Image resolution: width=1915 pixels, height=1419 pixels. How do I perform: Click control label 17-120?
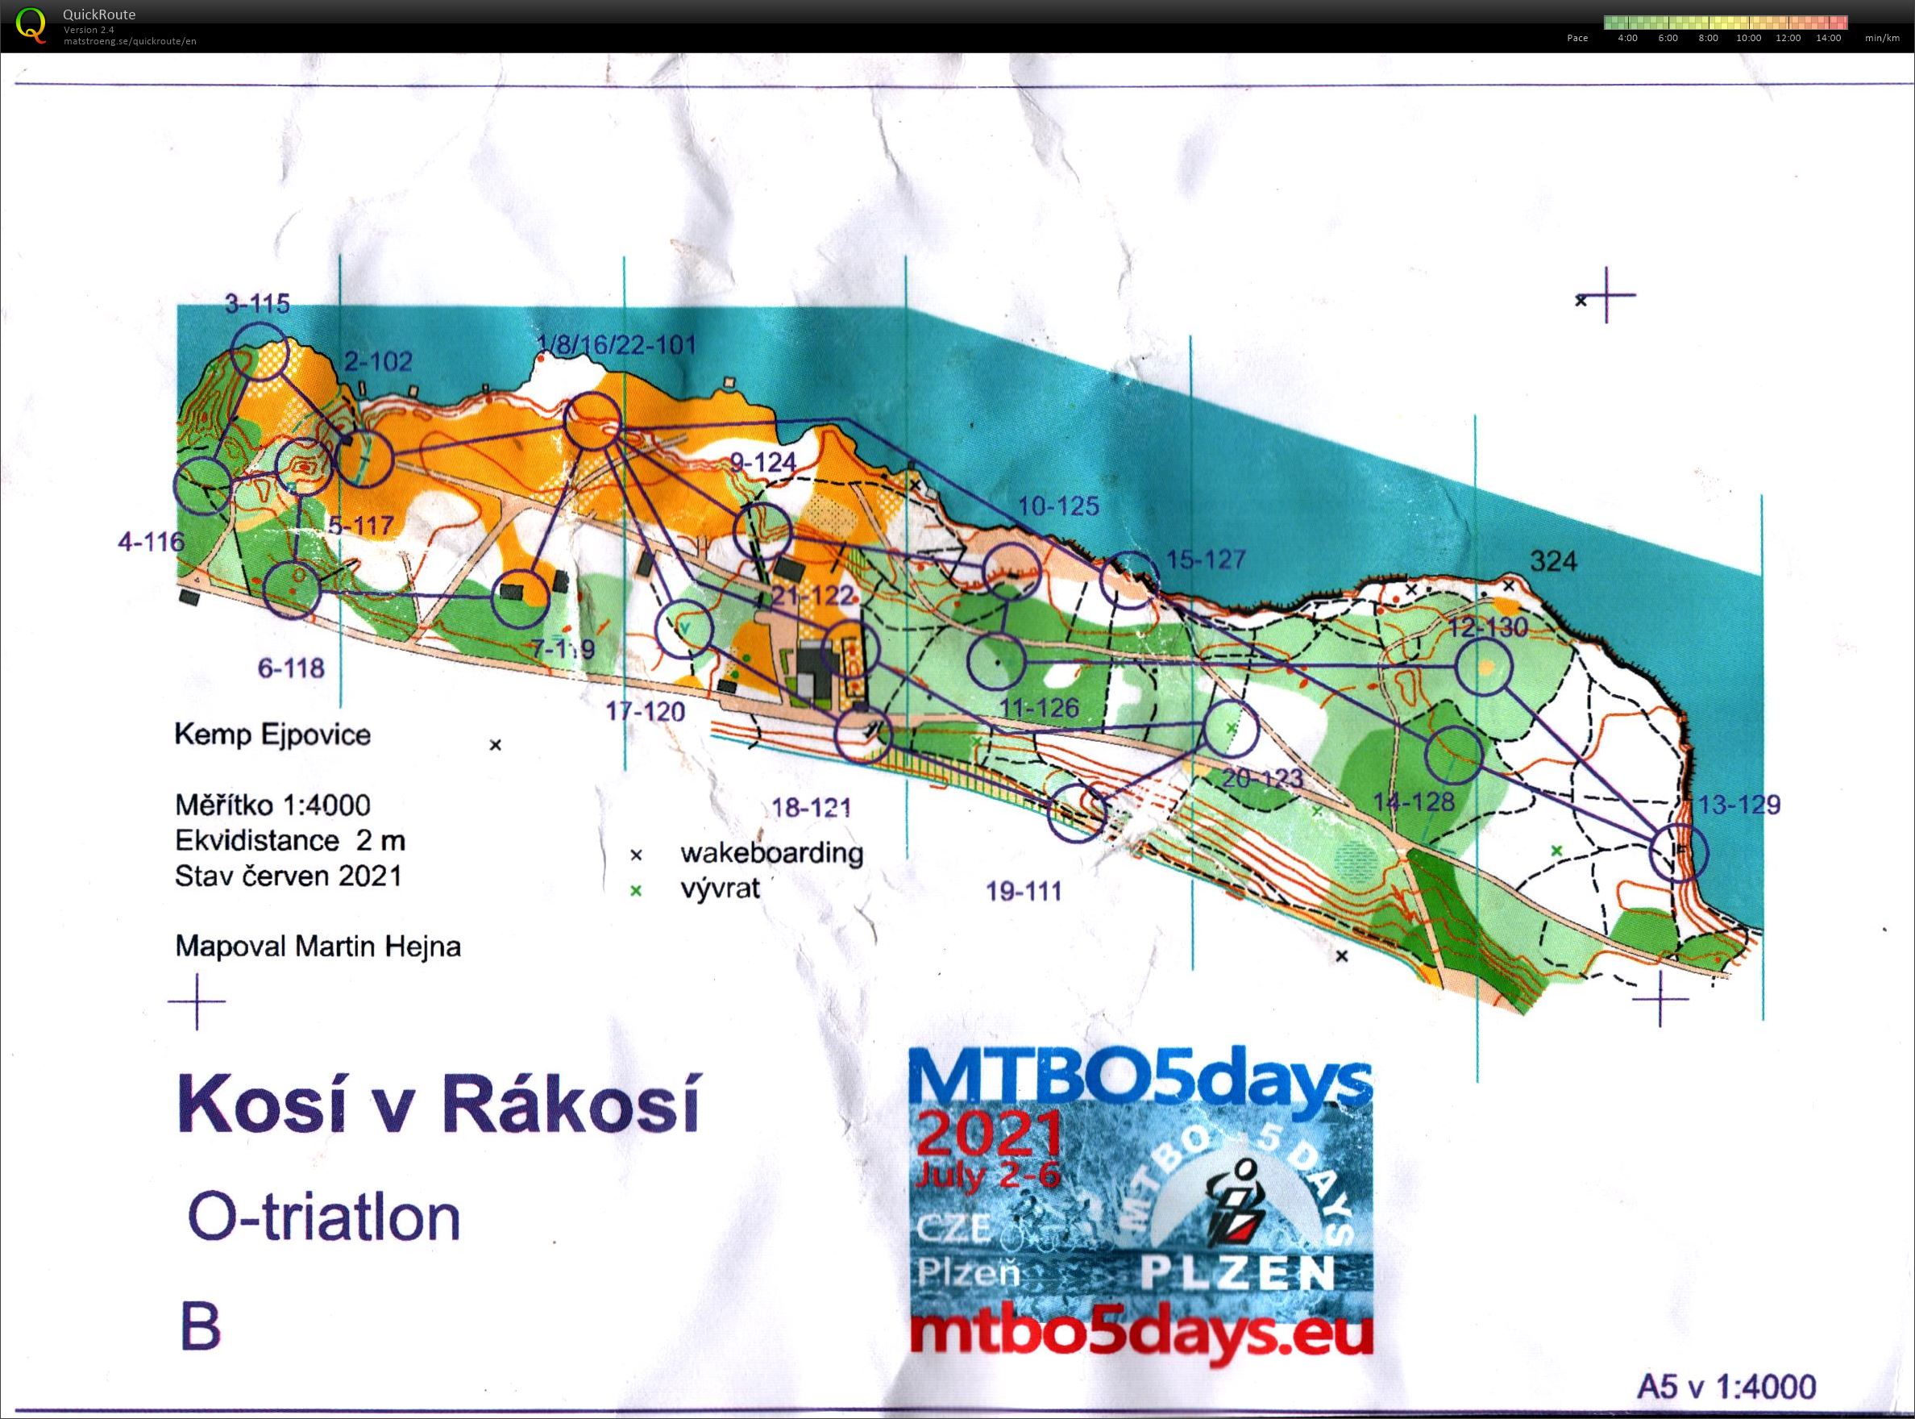pos(646,711)
